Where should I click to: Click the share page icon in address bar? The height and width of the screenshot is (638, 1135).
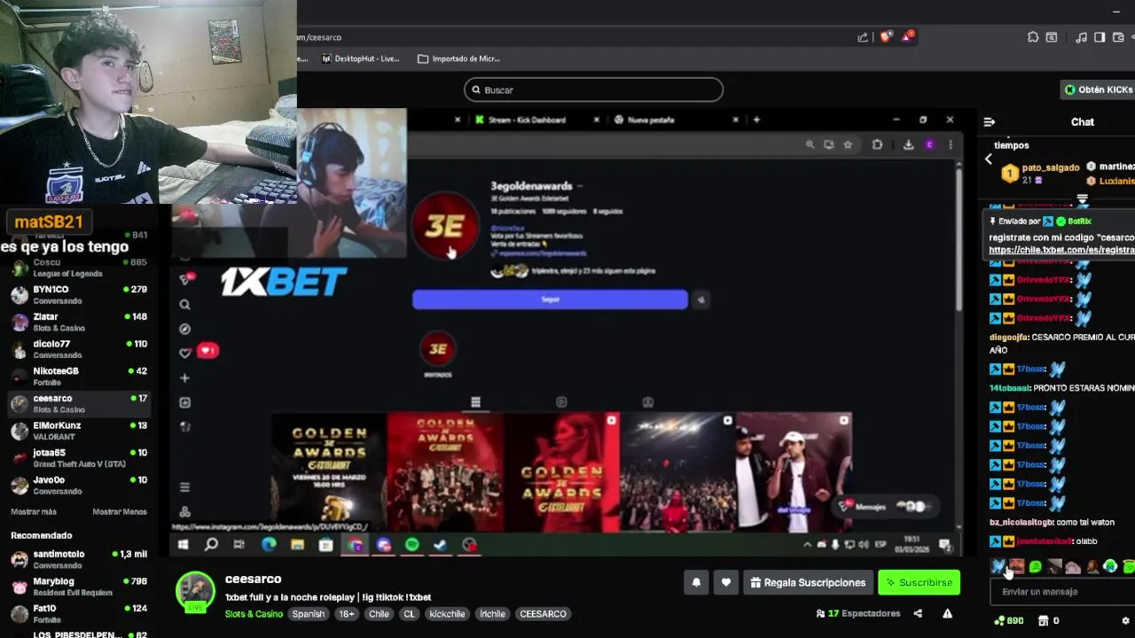click(863, 37)
